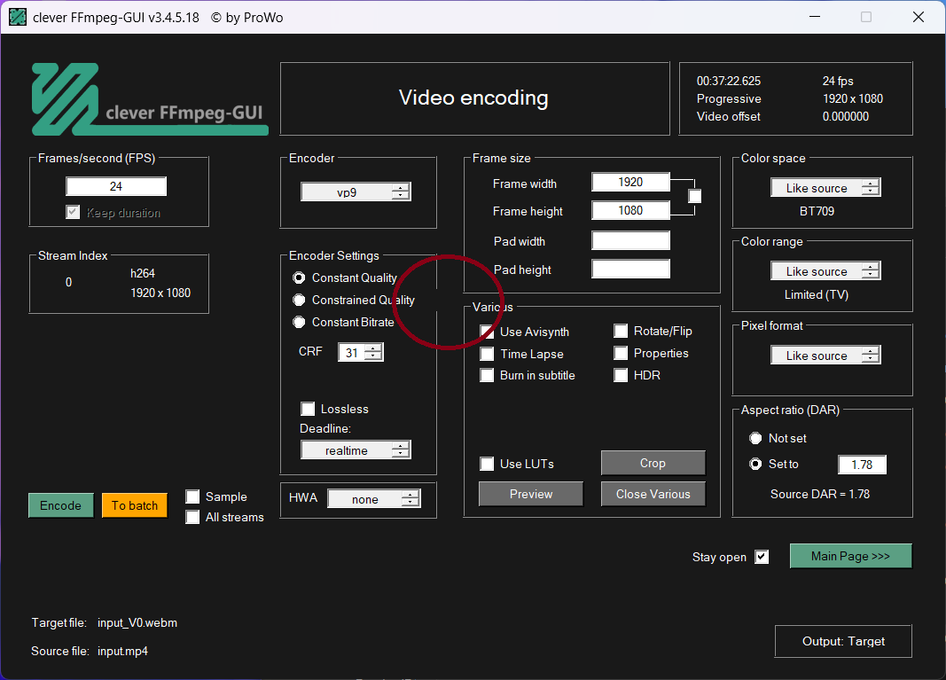The height and width of the screenshot is (680, 946).
Task: Click the empty Pad width field
Action: [x=630, y=240]
